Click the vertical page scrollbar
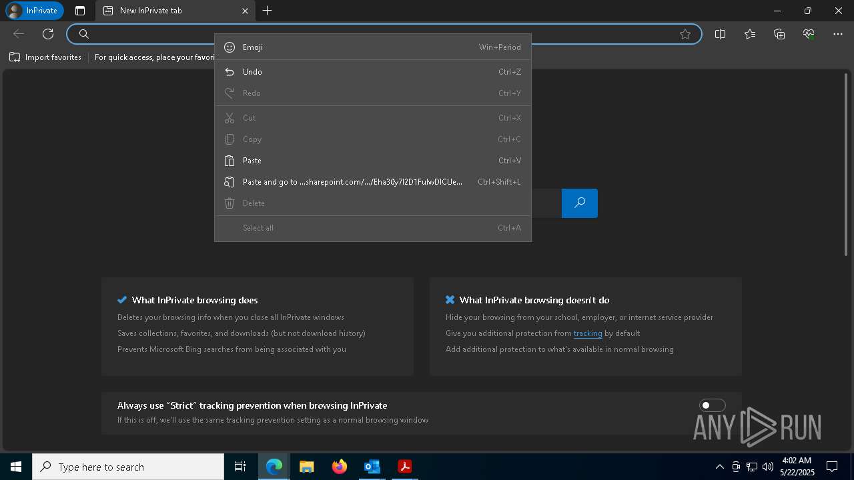 pyautogui.click(x=847, y=163)
